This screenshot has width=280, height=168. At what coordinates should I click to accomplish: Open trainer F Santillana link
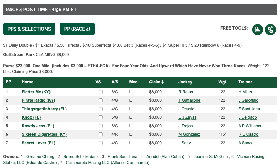249,109
